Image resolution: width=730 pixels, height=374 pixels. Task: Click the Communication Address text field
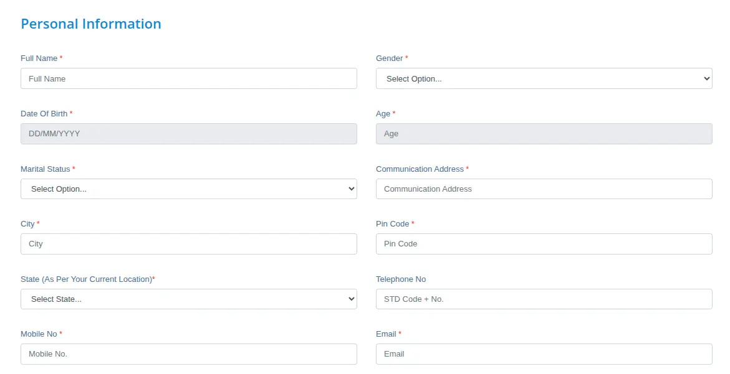tap(543, 189)
